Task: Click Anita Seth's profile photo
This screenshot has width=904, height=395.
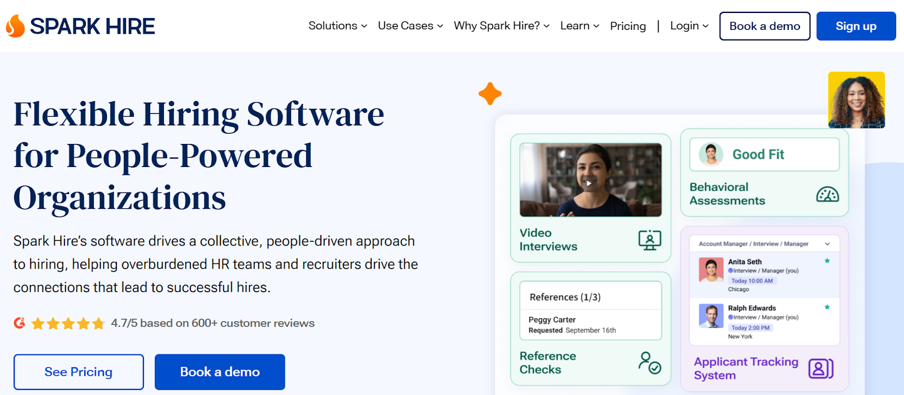Action: click(711, 270)
